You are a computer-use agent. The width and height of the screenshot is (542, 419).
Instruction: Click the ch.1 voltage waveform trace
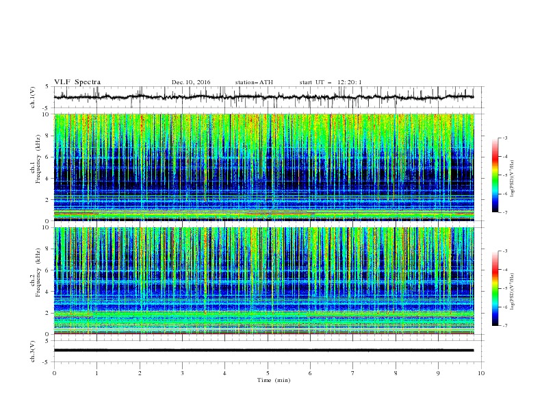[264, 97]
